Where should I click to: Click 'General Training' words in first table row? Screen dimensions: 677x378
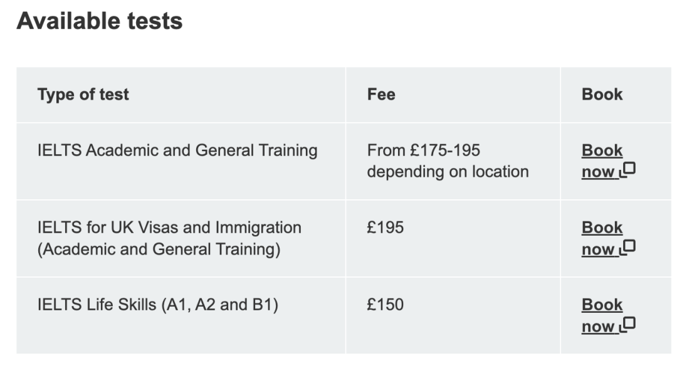point(256,151)
